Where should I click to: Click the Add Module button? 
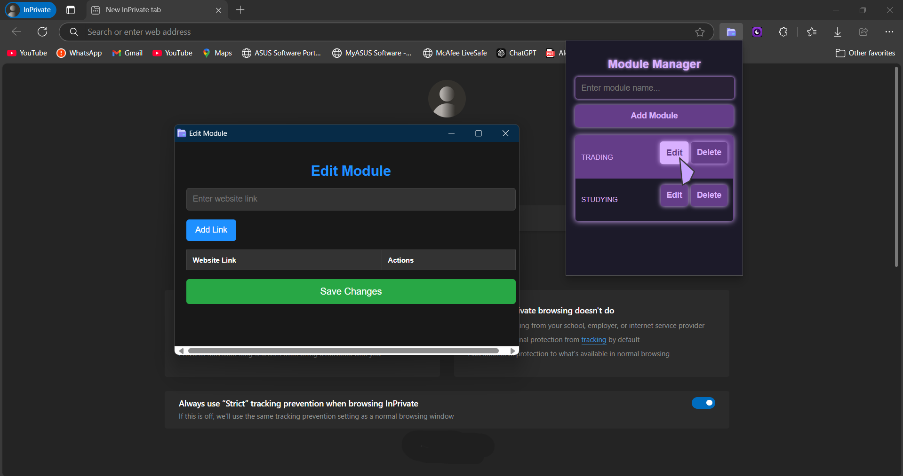(x=654, y=116)
